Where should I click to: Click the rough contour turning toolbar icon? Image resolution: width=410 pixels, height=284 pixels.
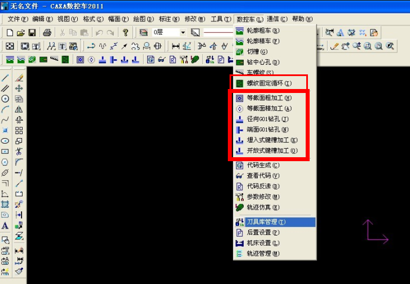pos(10,60)
